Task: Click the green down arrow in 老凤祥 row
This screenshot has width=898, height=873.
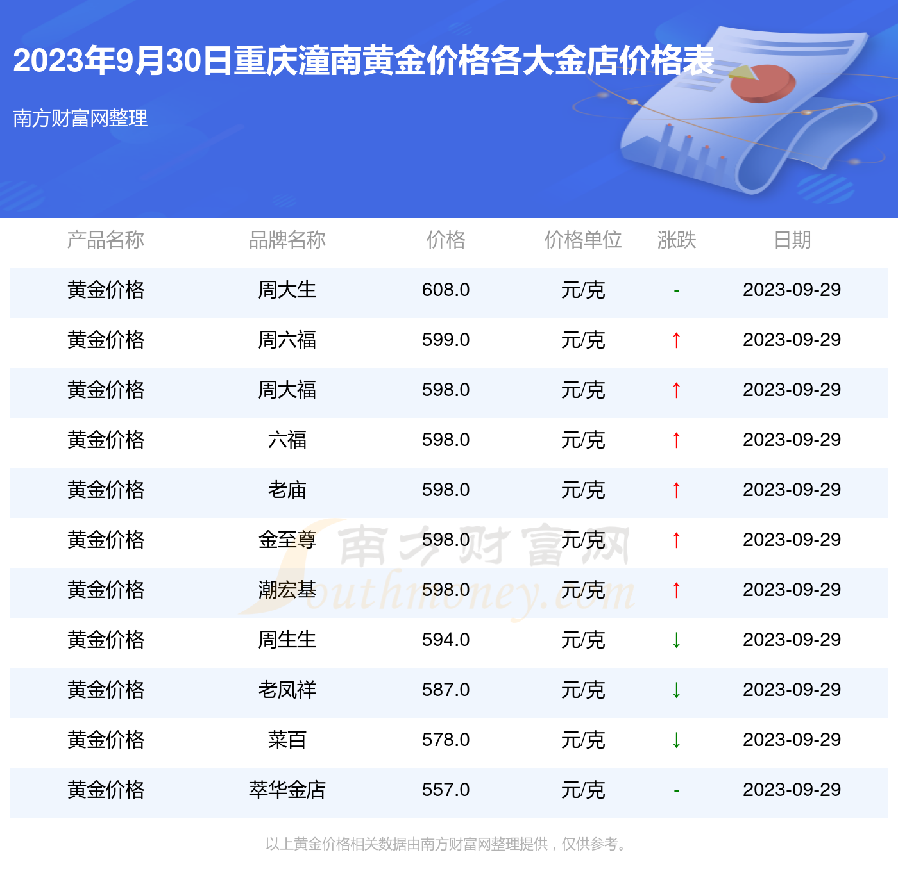Action: point(676,690)
